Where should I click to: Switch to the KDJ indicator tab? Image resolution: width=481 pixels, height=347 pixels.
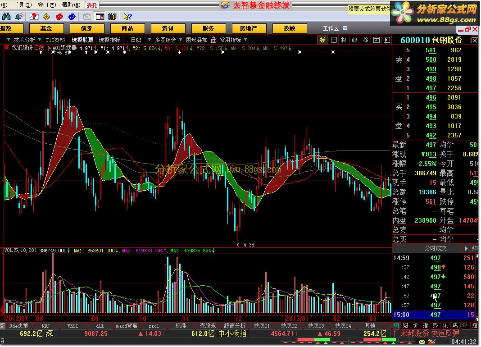(x=45, y=326)
